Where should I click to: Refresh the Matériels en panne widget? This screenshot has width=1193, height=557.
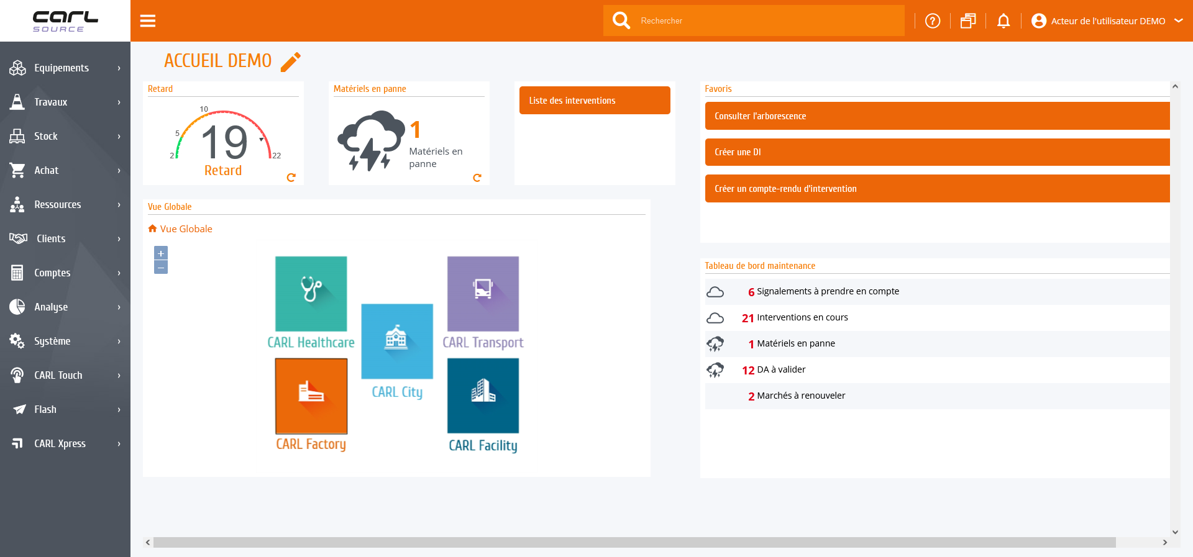click(477, 178)
